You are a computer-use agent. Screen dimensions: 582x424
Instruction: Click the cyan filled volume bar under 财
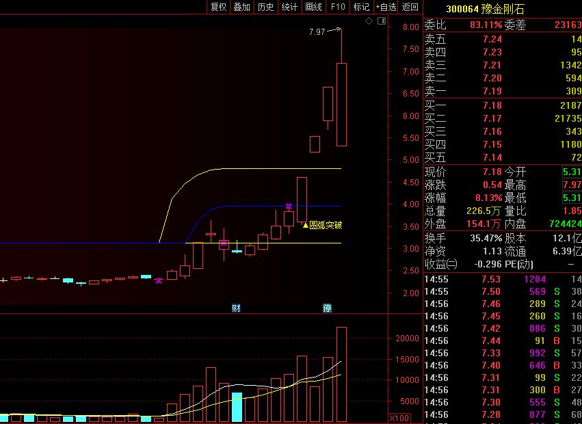237,408
